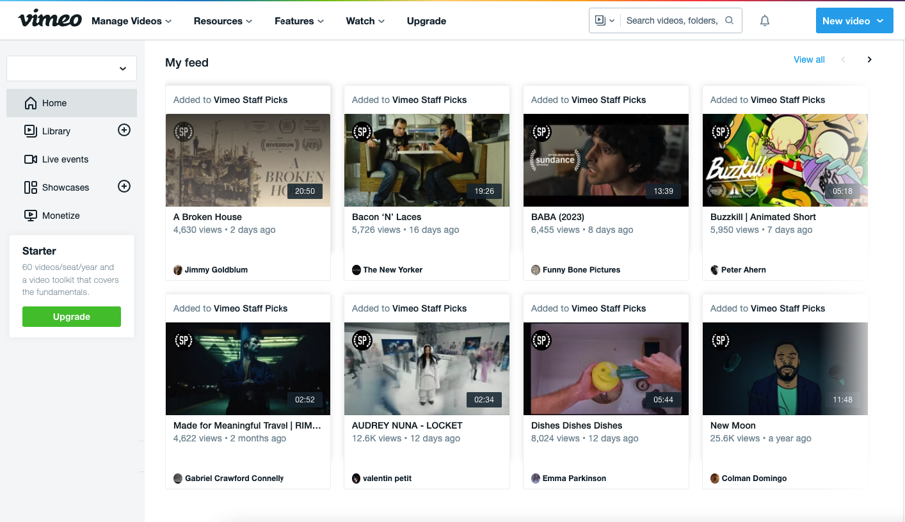
Task: Click Jimmy Goldblum's avatar icon
Action: tap(178, 270)
